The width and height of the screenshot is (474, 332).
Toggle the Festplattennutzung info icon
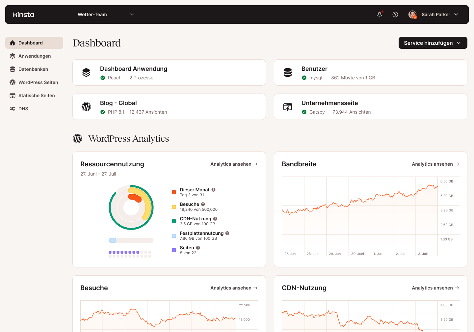point(227,233)
